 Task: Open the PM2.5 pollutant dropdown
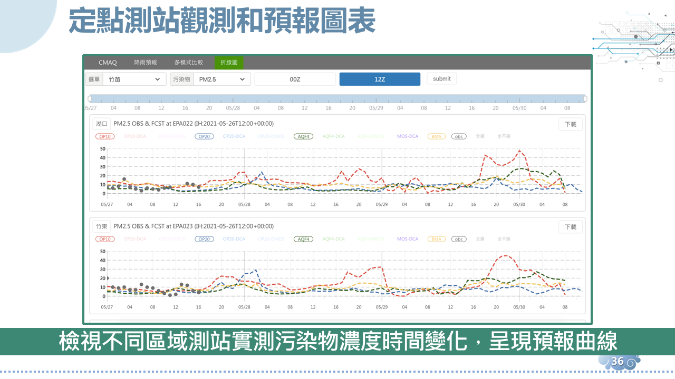click(221, 79)
